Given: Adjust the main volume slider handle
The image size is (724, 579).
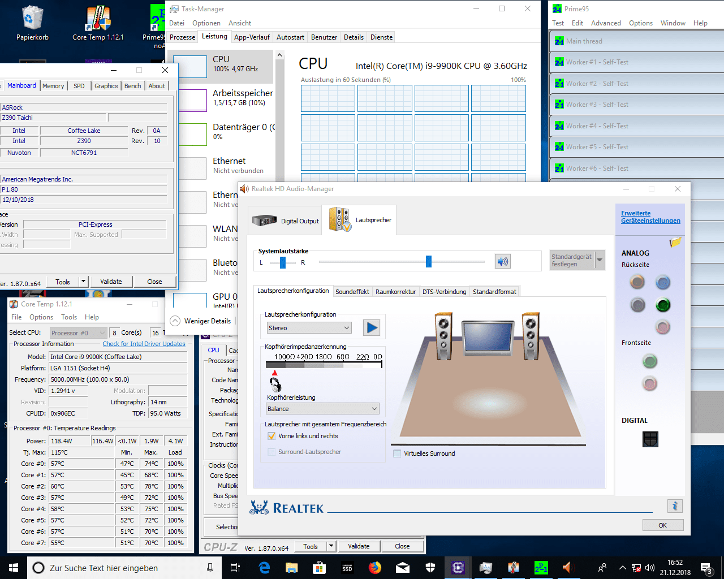Looking at the screenshot, I should click(429, 261).
